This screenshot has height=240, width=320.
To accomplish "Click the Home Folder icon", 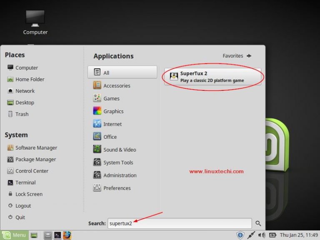I will pos(10,79).
